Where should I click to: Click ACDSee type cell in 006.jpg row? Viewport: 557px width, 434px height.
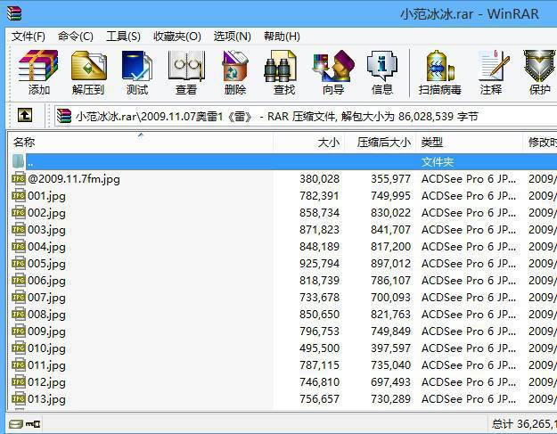469,281
